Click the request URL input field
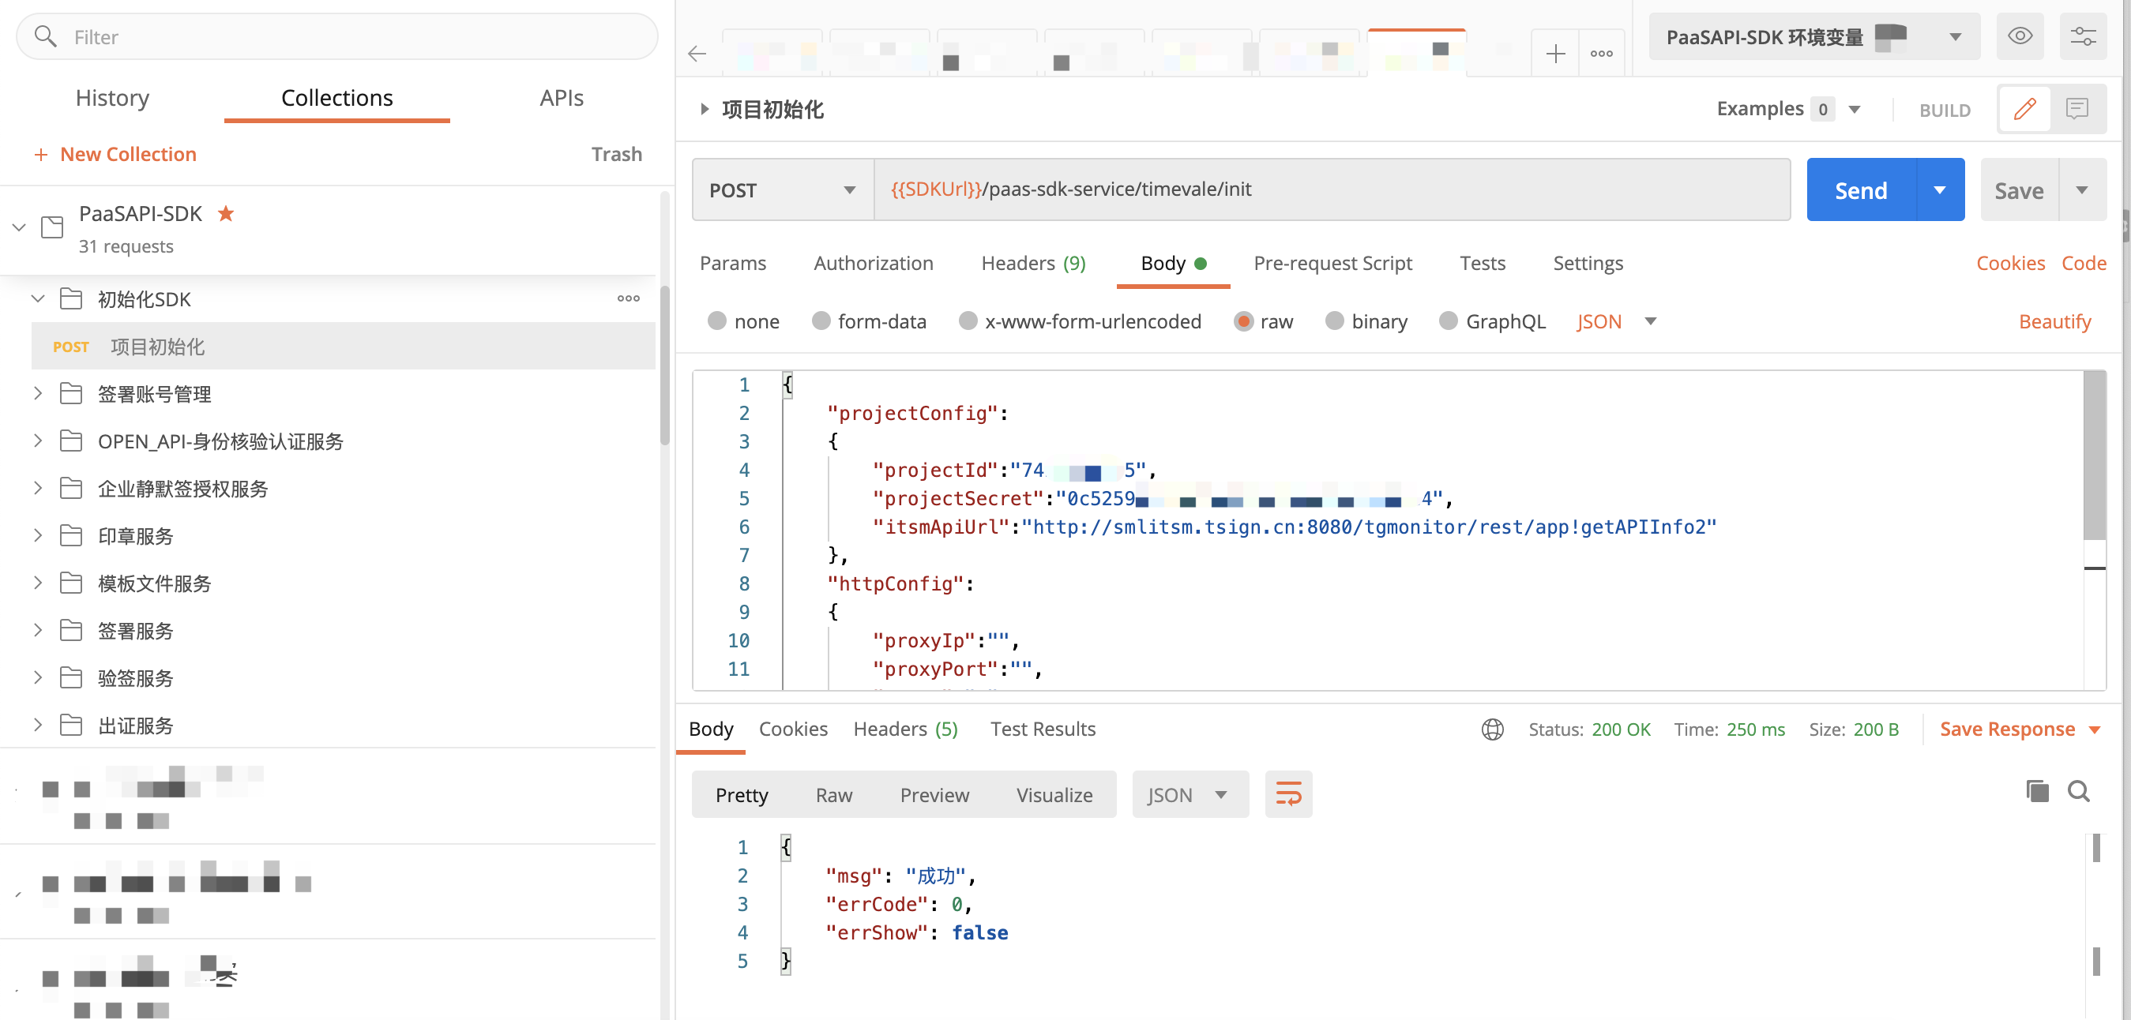 tap(1332, 189)
